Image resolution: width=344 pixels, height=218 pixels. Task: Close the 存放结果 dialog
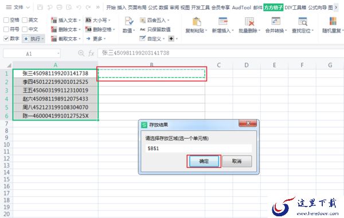[x=248, y=123]
